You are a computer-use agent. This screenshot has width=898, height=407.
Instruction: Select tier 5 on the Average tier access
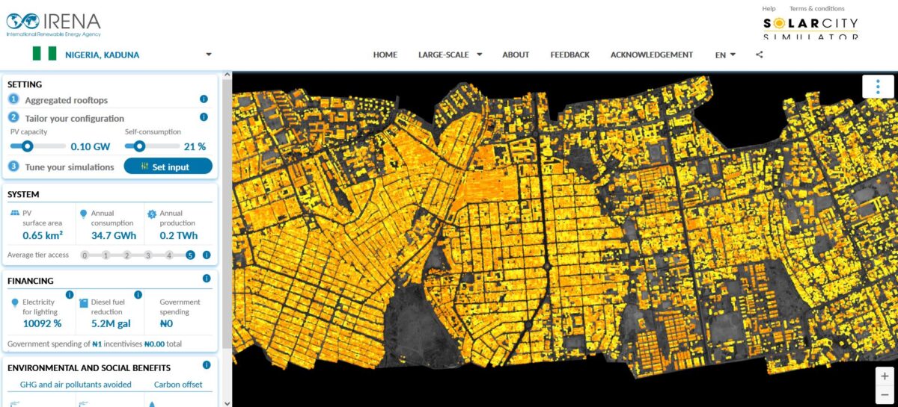(x=190, y=255)
